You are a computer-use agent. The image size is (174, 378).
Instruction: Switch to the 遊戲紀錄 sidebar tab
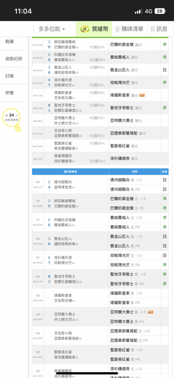14,59
